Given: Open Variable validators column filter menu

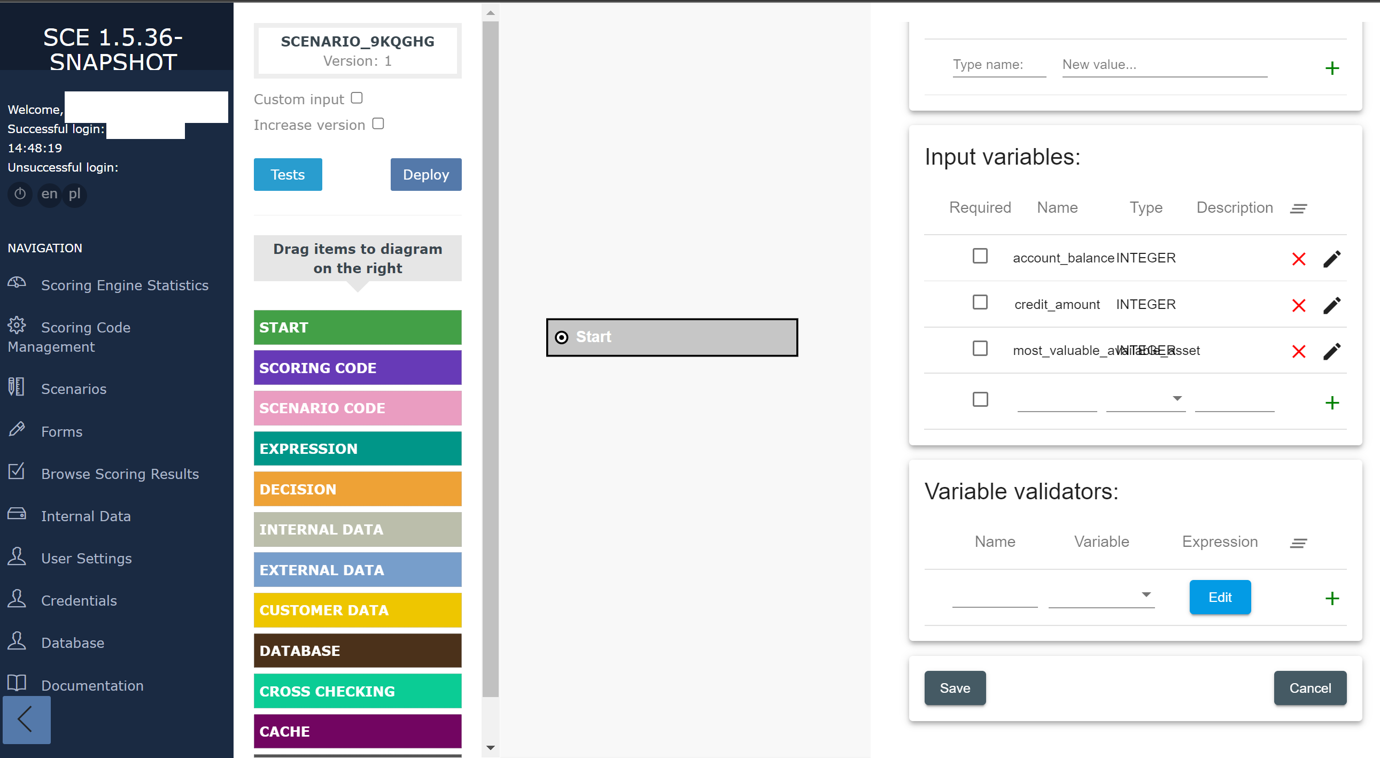Looking at the screenshot, I should point(1298,543).
